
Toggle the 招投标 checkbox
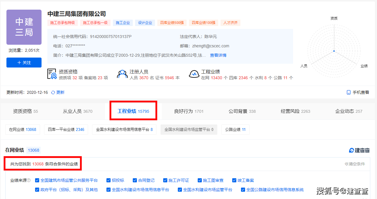(109, 180)
